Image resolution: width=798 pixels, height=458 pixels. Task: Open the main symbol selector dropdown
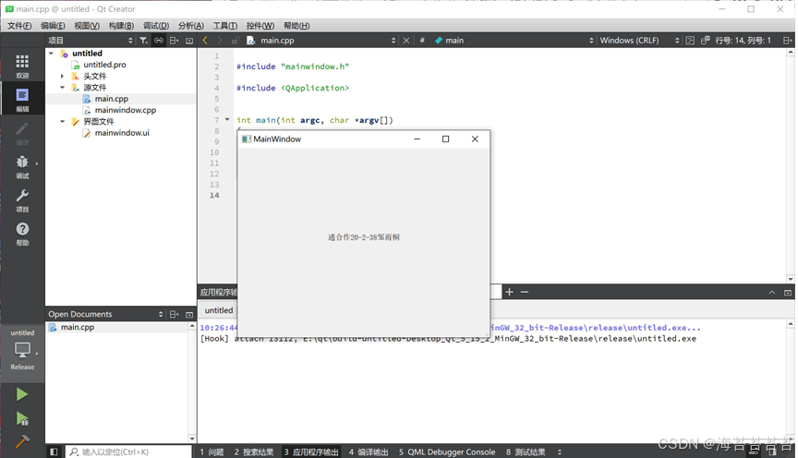514,41
